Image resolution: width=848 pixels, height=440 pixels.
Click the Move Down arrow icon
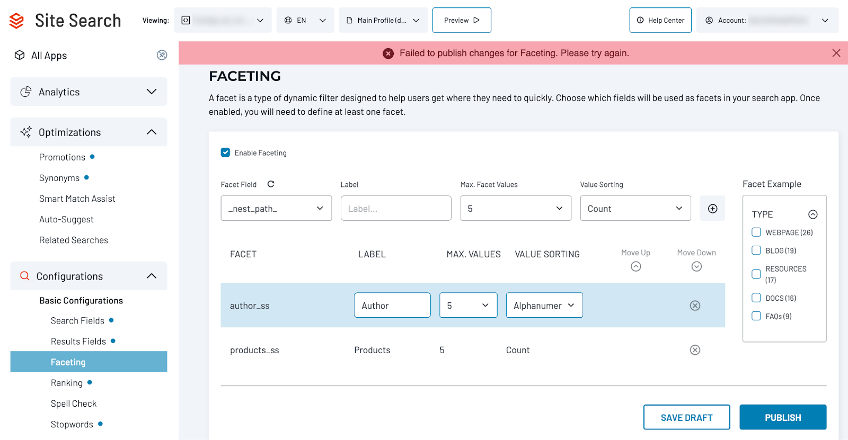click(696, 266)
